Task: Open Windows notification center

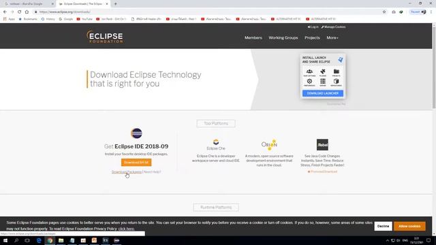Action: coord(429,240)
